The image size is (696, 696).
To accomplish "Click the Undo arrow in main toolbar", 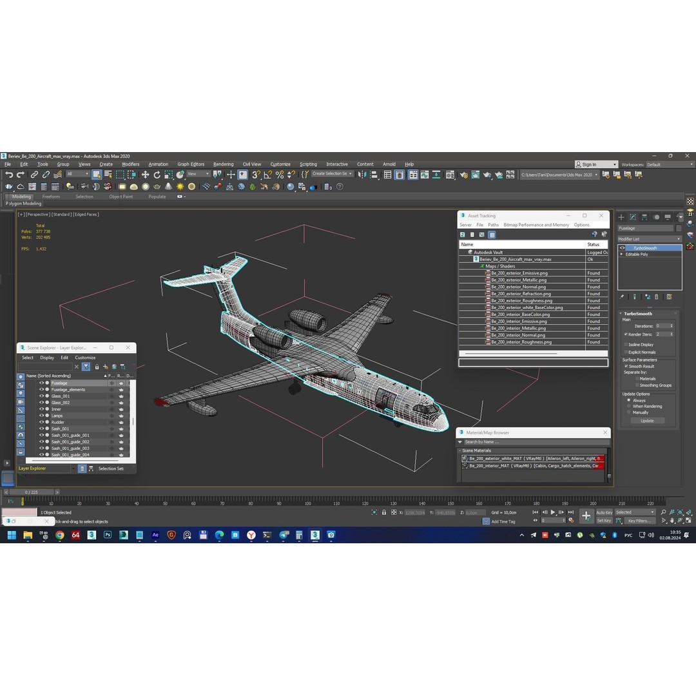I will 9,175.
